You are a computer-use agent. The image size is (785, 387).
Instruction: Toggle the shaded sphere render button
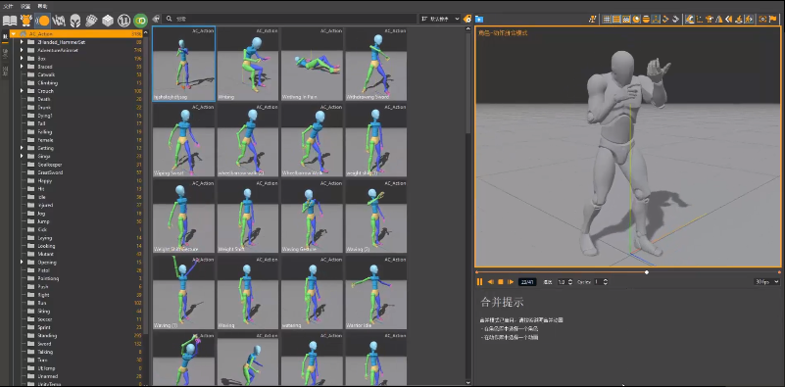pyautogui.click(x=636, y=19)
